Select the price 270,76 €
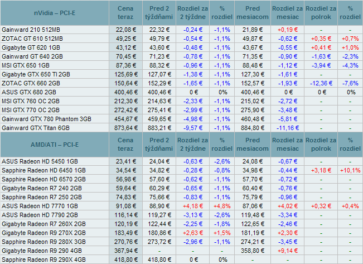This screenshot has width=363, height=264. [x=125, y=242]
